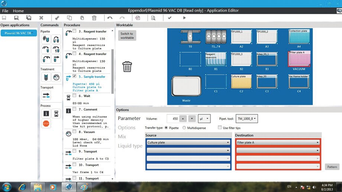This screenshot has width=342, height=192.
Task: Switch to the Parameter options section
Action: pos(129,118)
